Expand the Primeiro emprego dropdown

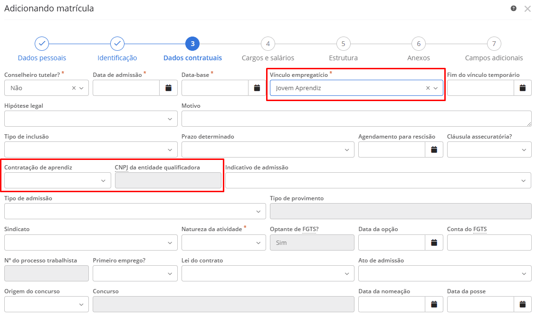pyautogui.click(x=170, y=273)
